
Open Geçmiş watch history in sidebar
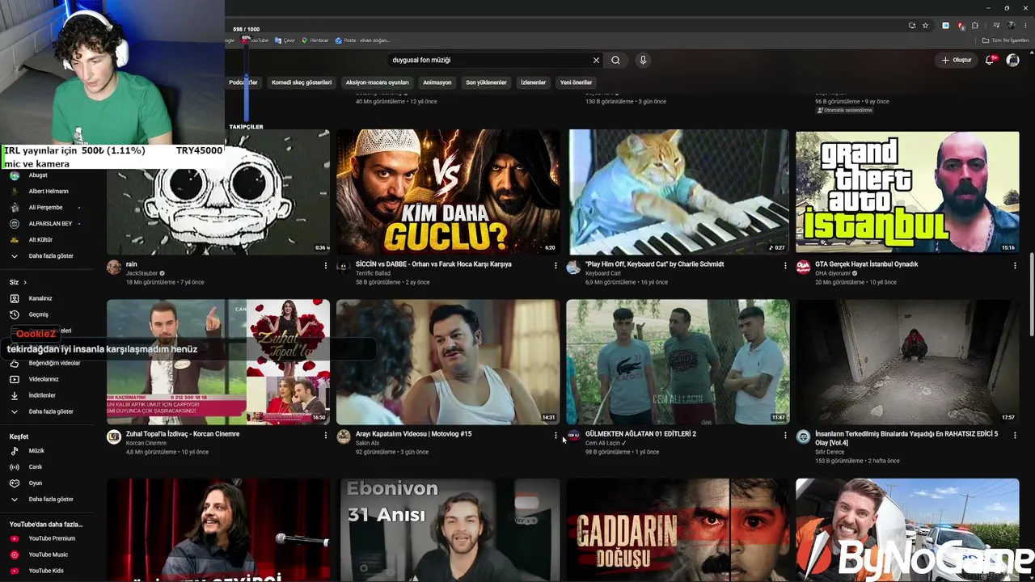pos(47,314)
